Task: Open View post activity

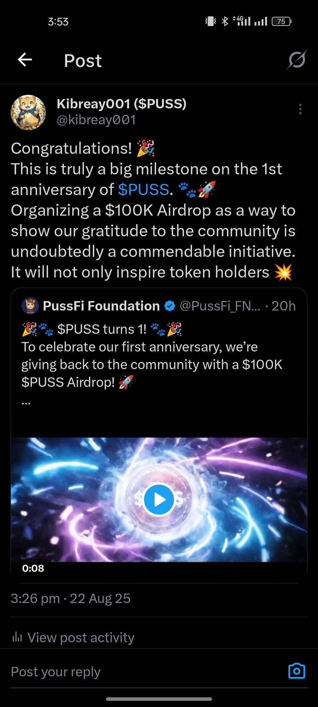Action: 81,637
